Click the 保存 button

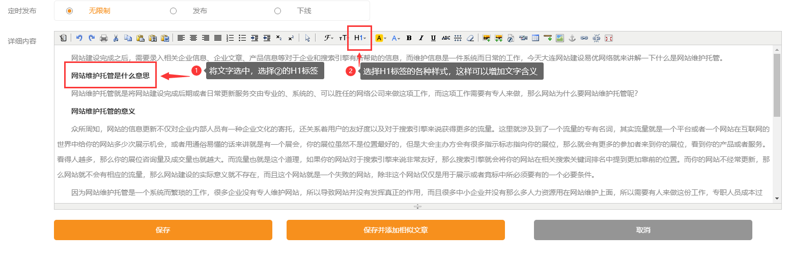point(163,230)
